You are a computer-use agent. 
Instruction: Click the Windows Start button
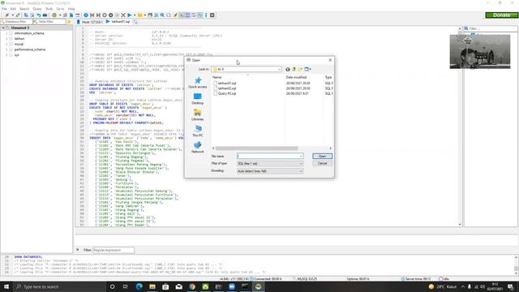6,286
